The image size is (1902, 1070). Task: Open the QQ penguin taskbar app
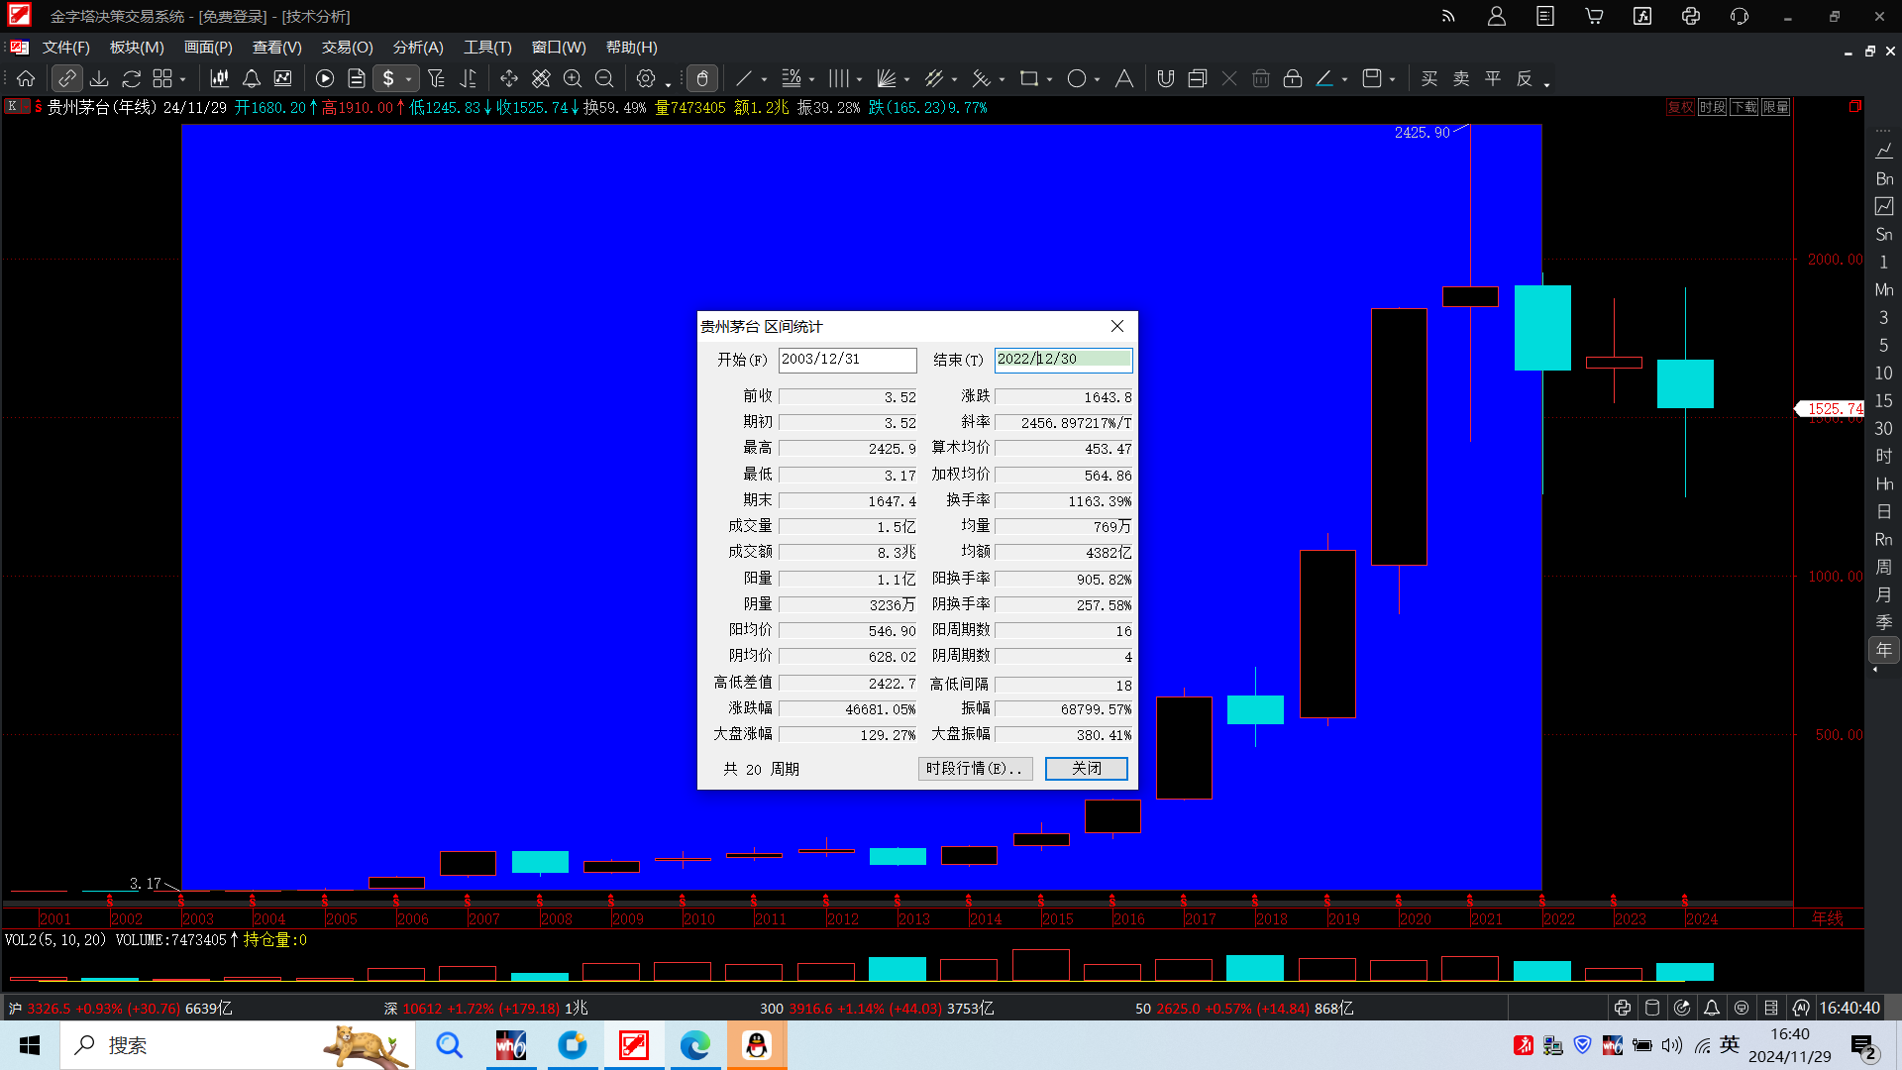pyautogui.click(x=757, y=1045)
